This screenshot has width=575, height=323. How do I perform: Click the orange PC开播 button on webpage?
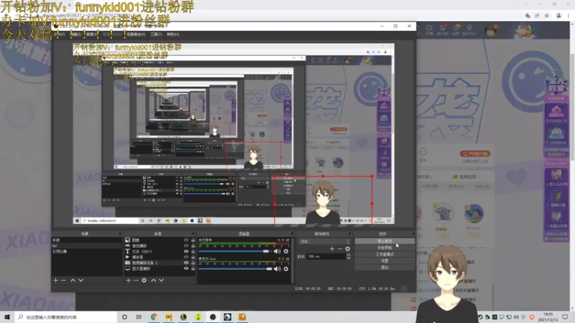click(x=475, y=154)
